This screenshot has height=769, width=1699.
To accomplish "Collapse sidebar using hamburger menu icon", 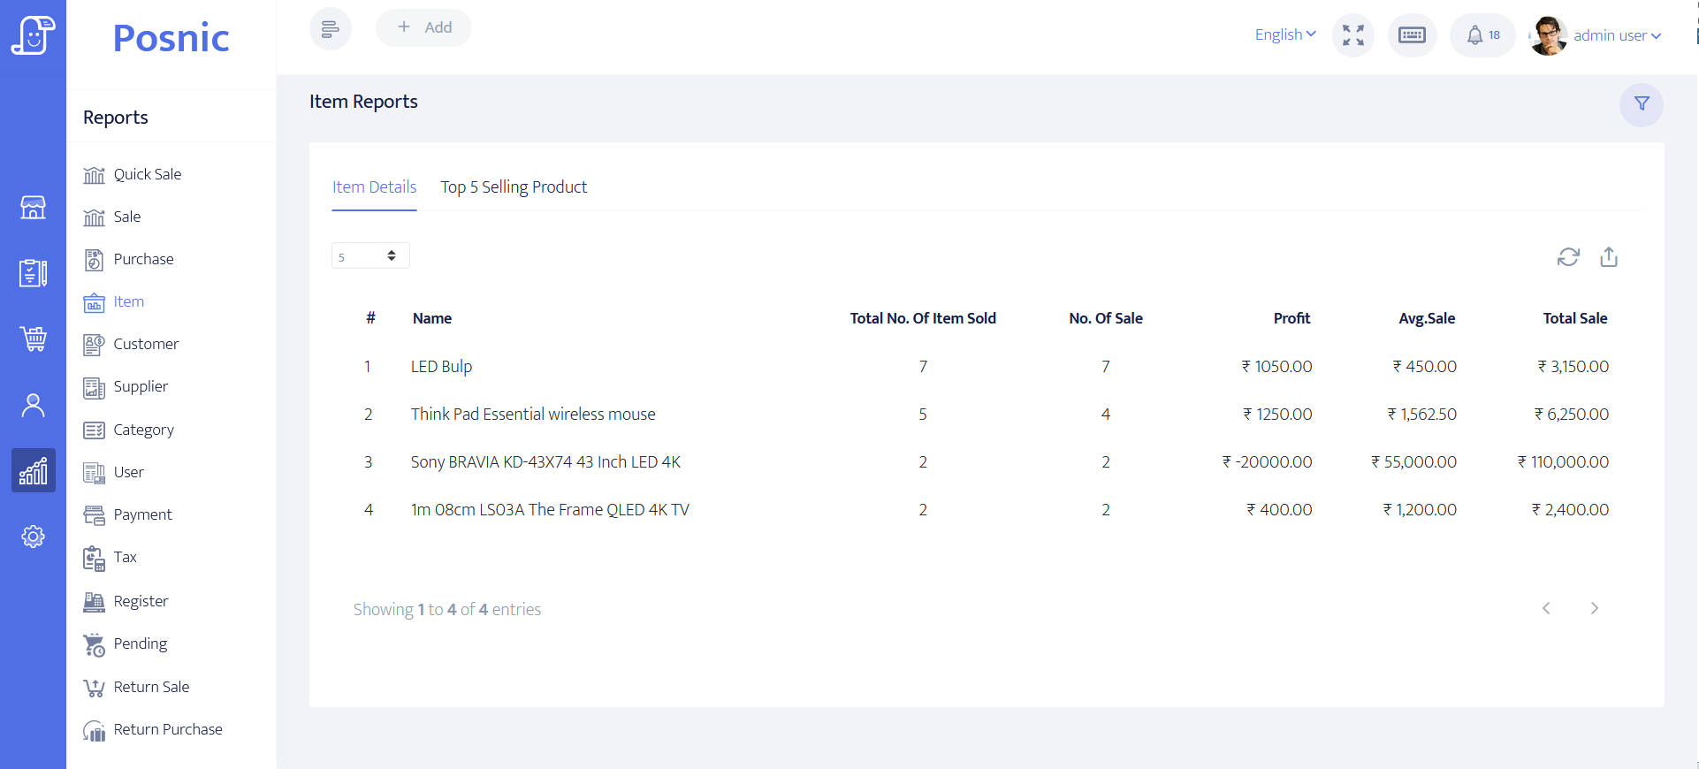I will pos(330,29).
